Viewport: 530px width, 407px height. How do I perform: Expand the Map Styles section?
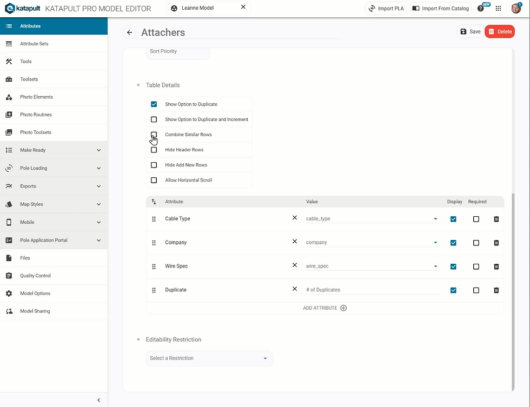tap(54, 204)
